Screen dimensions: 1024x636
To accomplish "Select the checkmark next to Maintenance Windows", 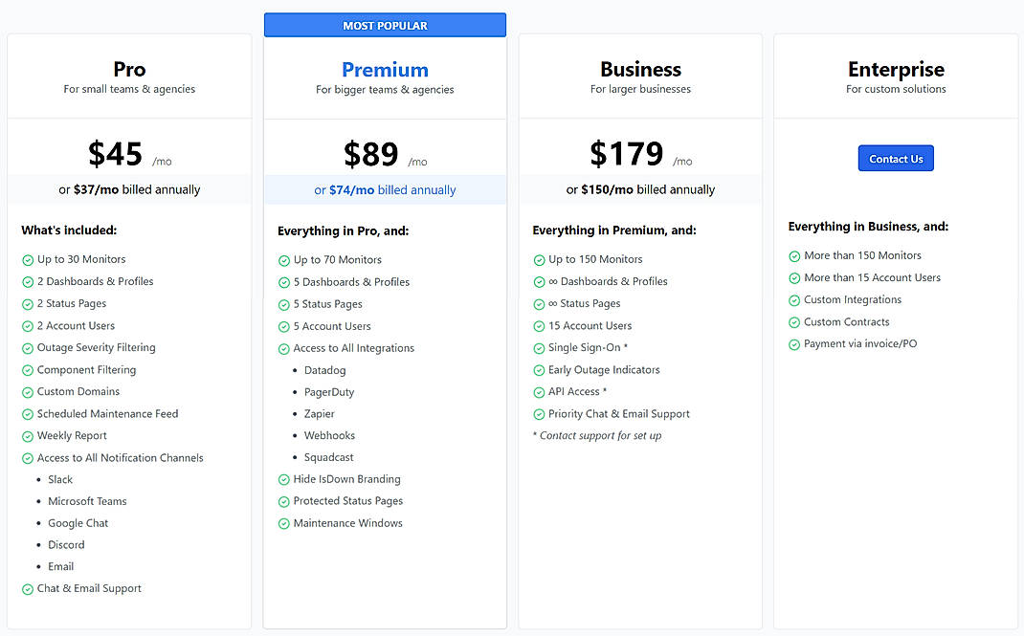I will (x=283, y=523).
